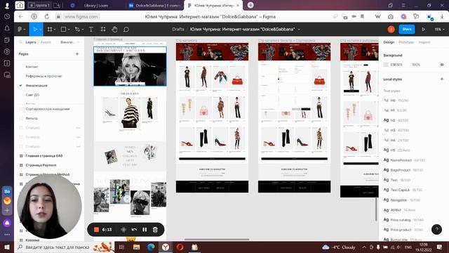
Task: Toggle Background fill visibility eye
Action: point(442,65)
